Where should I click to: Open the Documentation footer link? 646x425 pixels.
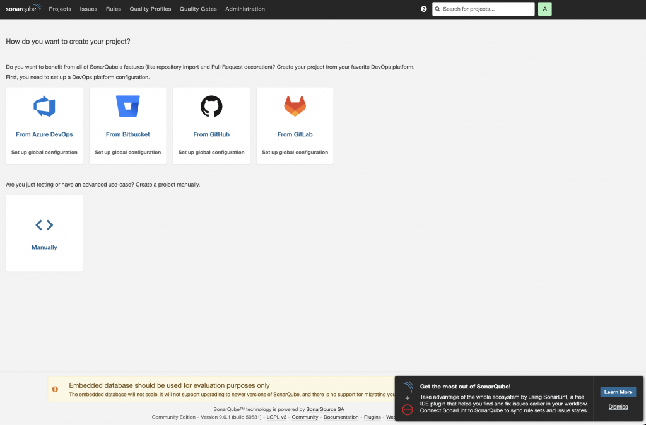(x=341, y=417)
